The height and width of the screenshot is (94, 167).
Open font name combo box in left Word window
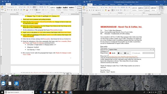click(11, 7)
